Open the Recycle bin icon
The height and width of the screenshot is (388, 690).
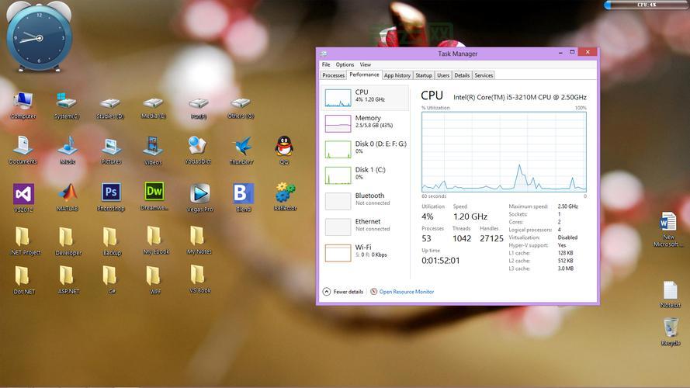[x=670, y=332]
